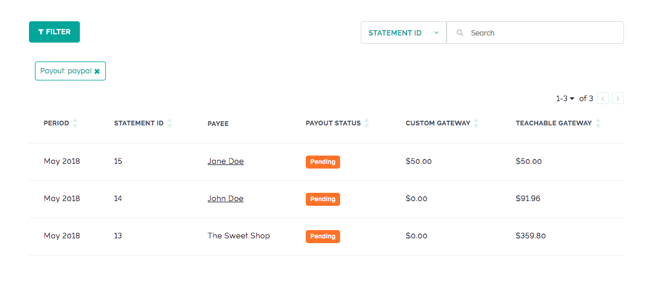The height and width of the screenshot is (291, 653).
Task: Click the PAYOUT STATUS header label
Action: pyautogui.click(x=333, y=123)
